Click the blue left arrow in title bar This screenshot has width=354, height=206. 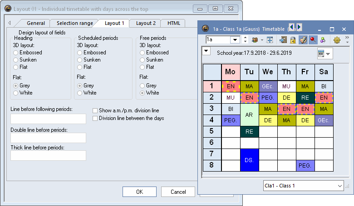pos(292,28)
